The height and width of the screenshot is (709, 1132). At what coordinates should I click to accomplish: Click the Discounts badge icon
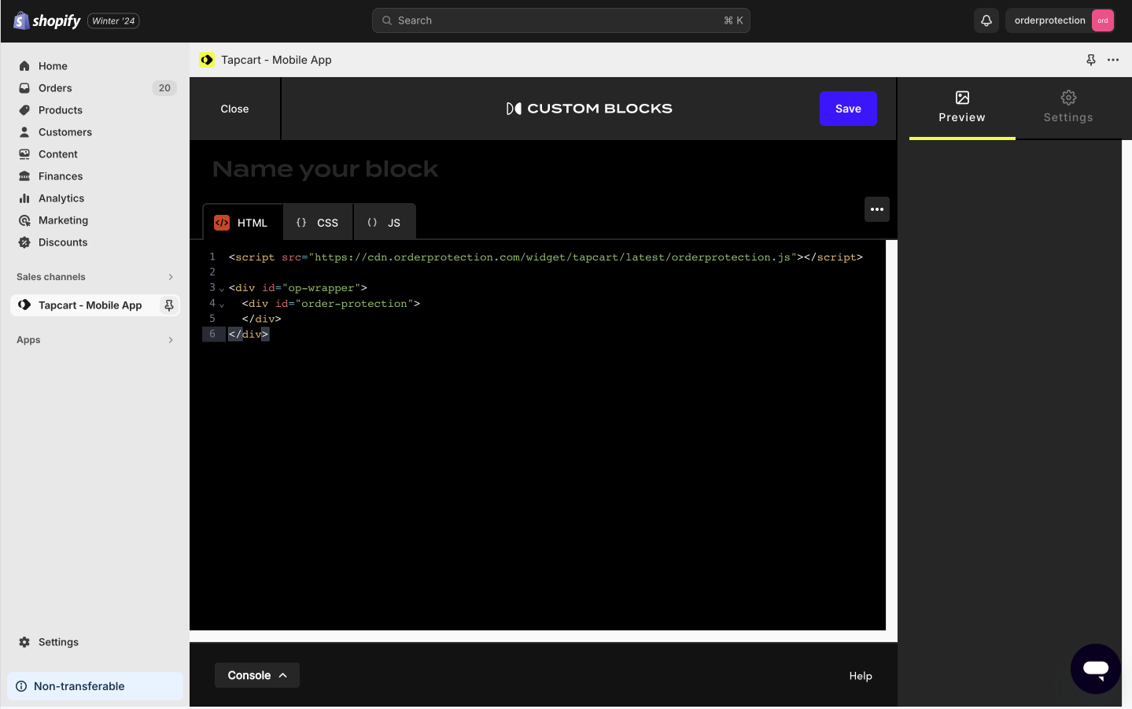tap(24, 242)
